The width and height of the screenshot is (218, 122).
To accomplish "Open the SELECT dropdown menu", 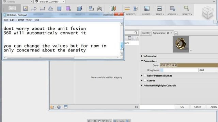I will [187, 14].
